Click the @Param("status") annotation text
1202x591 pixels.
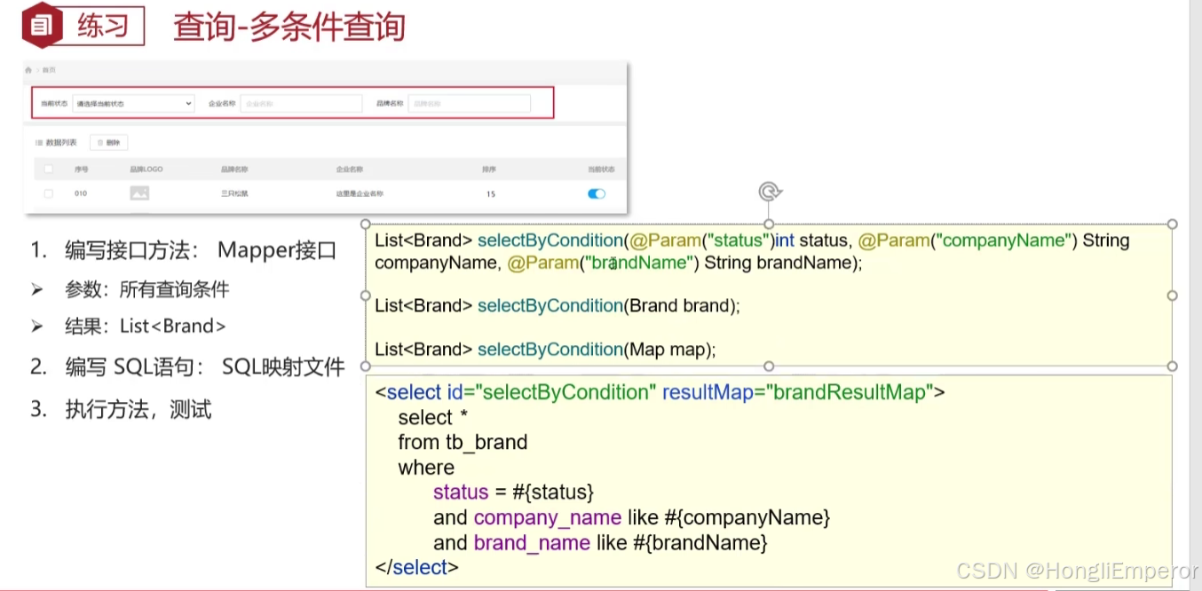[x=701, y=240]
